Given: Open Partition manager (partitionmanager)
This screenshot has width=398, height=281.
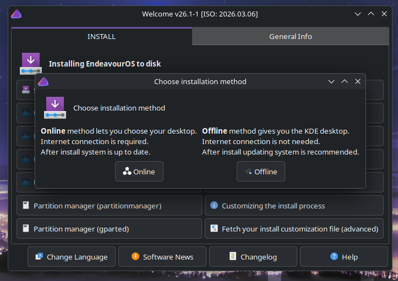Looking at the screenshot, I should pos(109,206).
